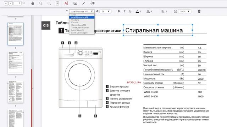Open the fill color picker
Image resolution: width=227 pixels, height=127 pixels.
[x=149, y=11]
